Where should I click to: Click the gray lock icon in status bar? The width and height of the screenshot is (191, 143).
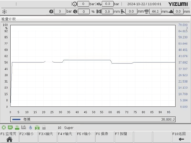pyautogui.click(x=44, y=128)
